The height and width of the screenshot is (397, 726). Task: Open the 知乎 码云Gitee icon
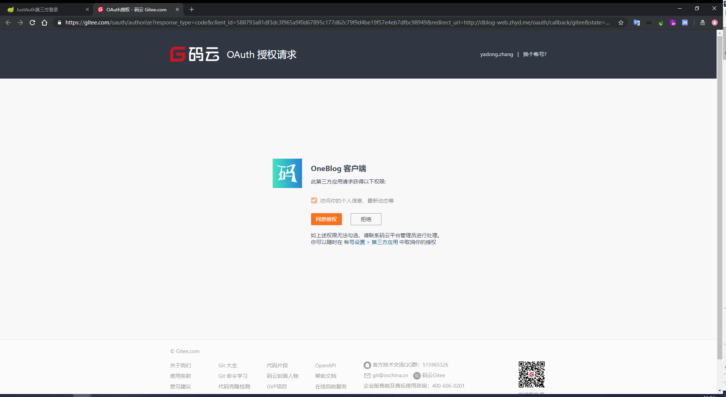tap(417, 375)
